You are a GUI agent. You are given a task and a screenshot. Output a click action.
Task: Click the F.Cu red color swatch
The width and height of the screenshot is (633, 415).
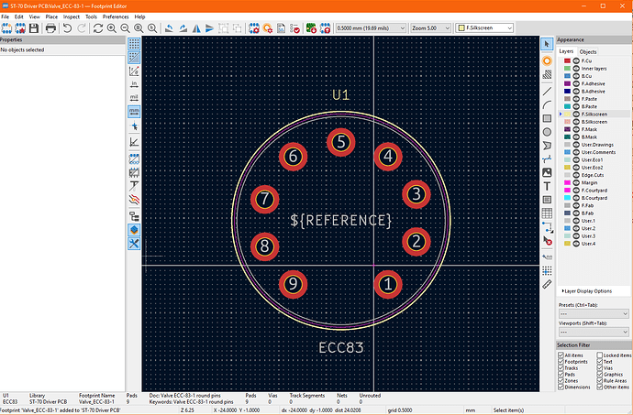coord(567,60)
